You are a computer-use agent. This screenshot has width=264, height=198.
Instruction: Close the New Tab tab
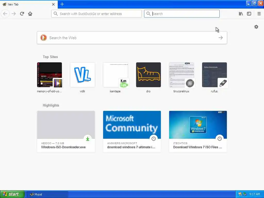click(x=53, y=4)
